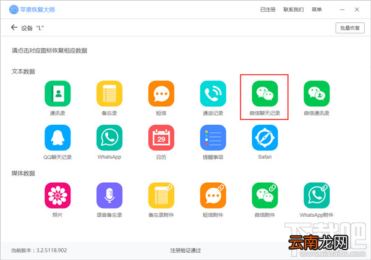Select the QQ聊天记录 penguin icon

[x=58, y=138]
